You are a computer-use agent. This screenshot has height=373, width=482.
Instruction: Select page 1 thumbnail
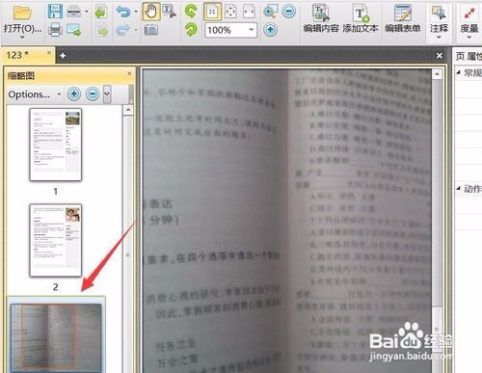pyautogui.click(x=56, y=145)
